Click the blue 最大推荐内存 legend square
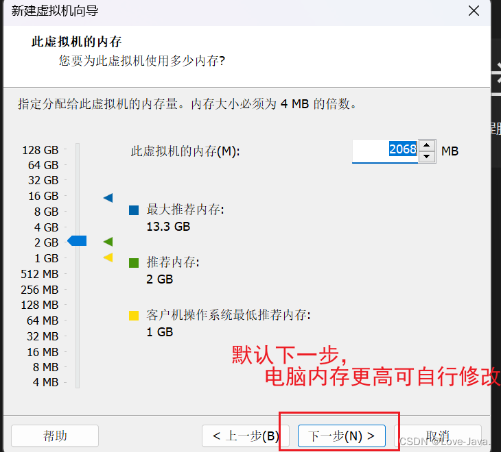The image size is (501, 452). (x=134, y=210)
